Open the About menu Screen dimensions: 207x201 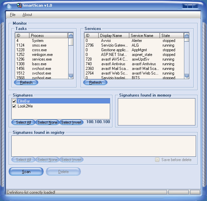coord(27,15)
